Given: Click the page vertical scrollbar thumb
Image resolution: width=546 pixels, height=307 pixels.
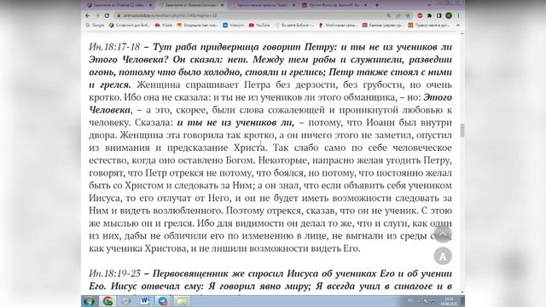Looking at the screenshot, I should pyautogui.click(x=462, y=130).
